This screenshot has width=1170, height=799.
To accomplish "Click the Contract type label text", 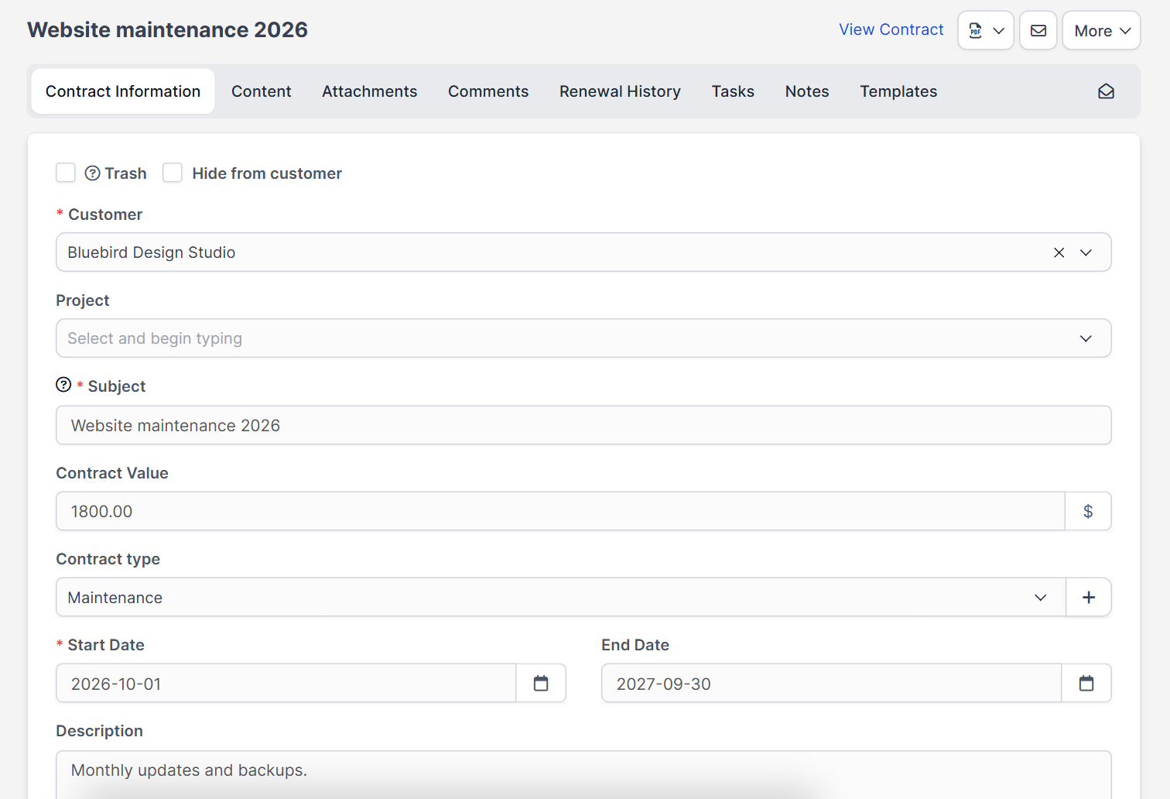I will (x=108, y=559).
